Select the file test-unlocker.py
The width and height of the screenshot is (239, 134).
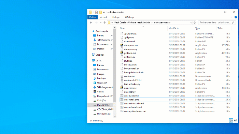tap(132, 84)
